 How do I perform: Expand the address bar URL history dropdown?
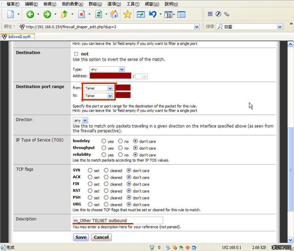tap(196, 27)
